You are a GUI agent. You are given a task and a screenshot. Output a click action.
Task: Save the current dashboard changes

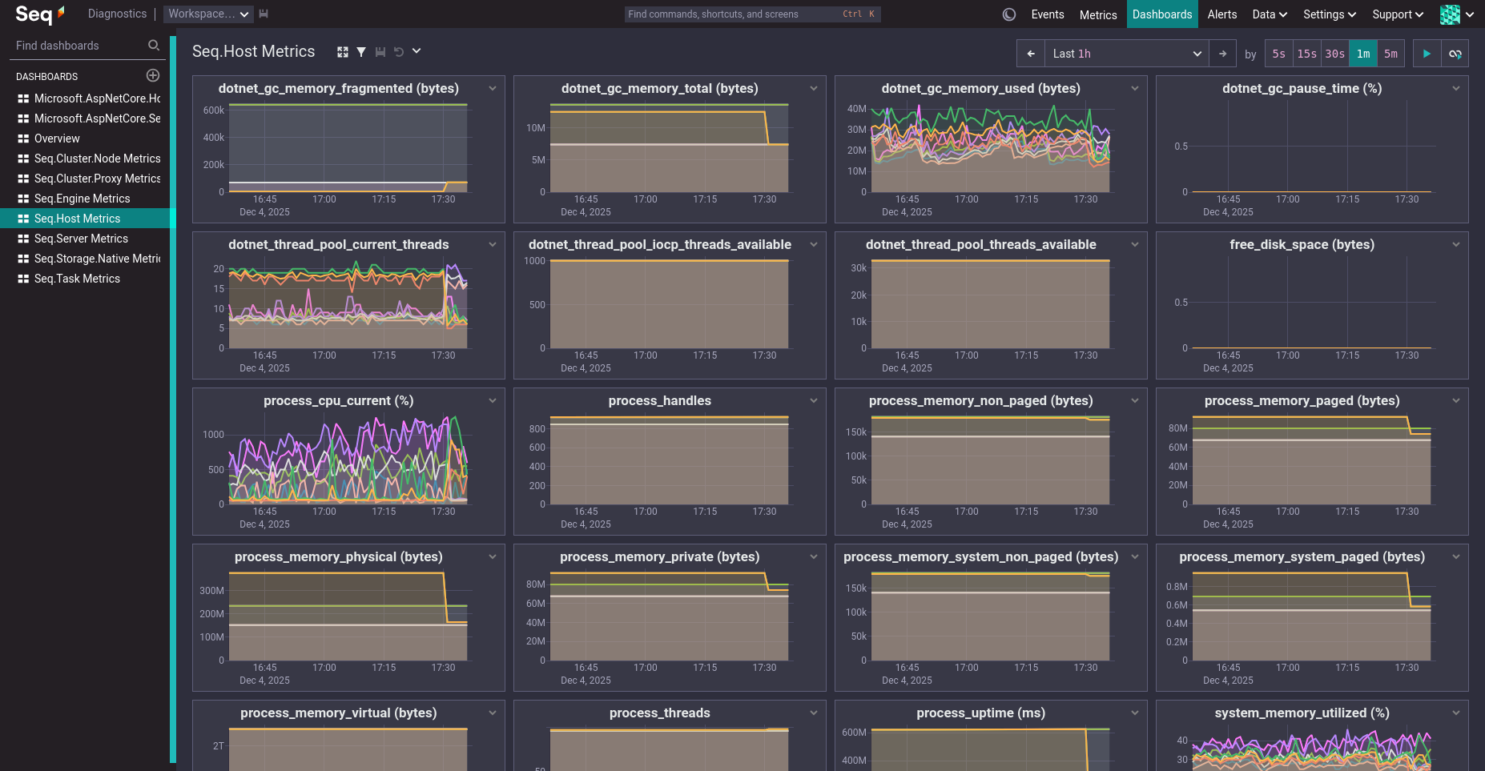point(380,51)
